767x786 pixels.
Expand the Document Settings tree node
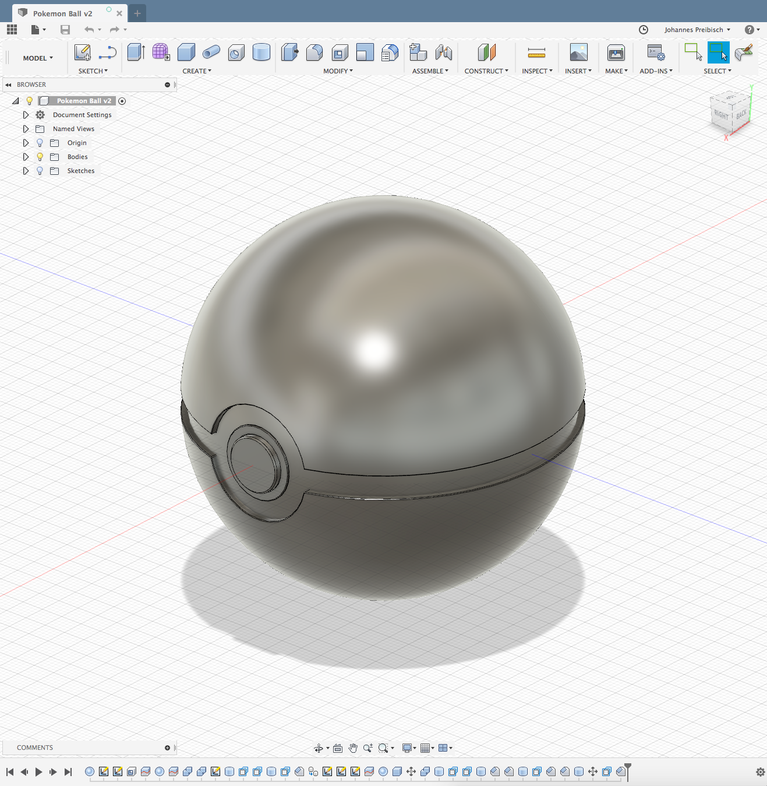pos(26,115)
